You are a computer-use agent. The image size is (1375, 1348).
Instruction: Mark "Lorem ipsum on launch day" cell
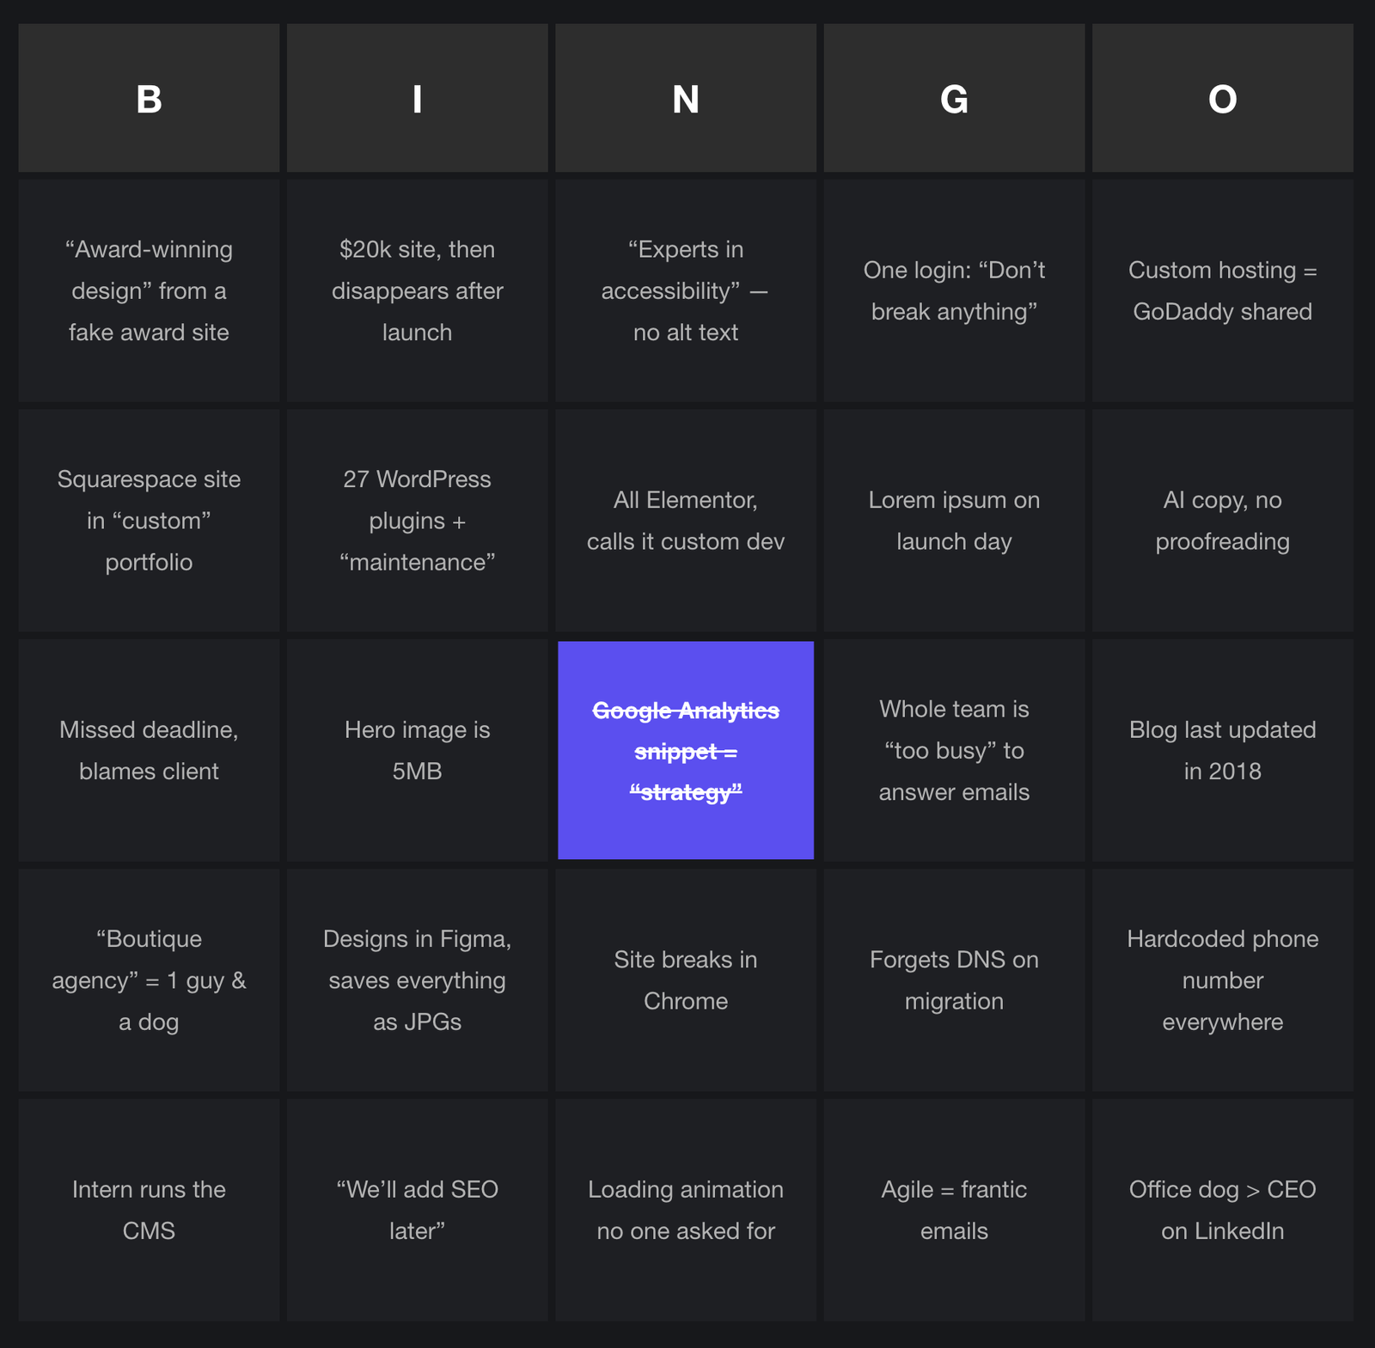coord(954,521)
